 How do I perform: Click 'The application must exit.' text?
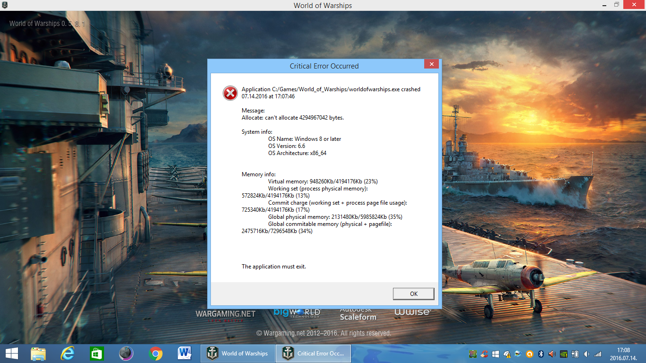point(274,267)
